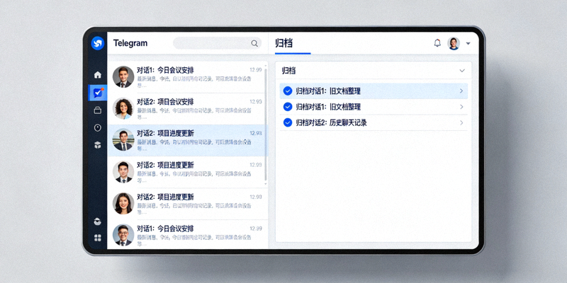Screen dimensions: 567x283
Task: Open the briefcase icon in sidebar
Action: [98, 110]
